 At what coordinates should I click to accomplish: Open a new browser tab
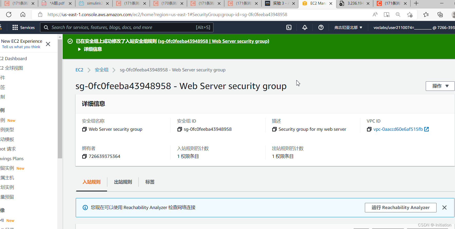[x=416, y=3]
